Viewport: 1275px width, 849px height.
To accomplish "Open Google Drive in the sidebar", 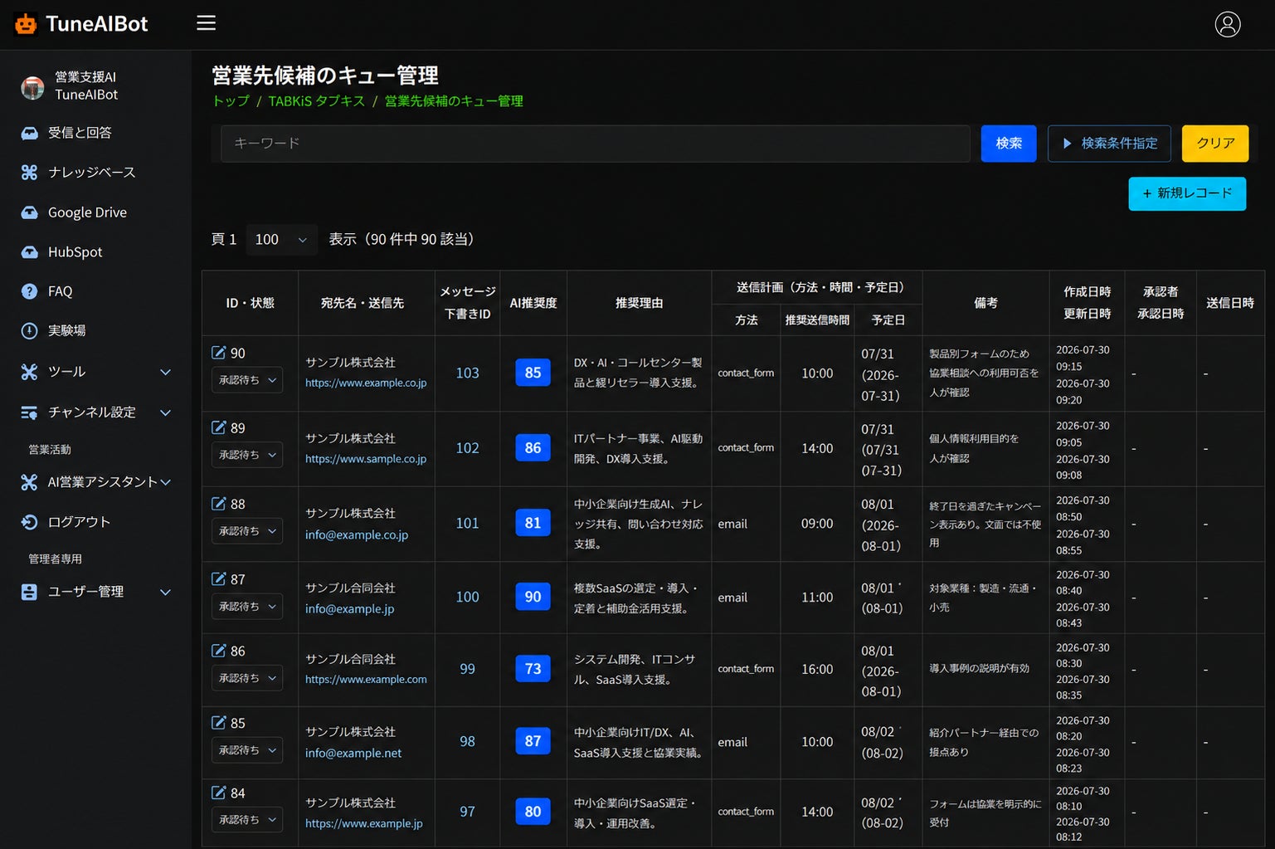I will (x=87, y=212).
